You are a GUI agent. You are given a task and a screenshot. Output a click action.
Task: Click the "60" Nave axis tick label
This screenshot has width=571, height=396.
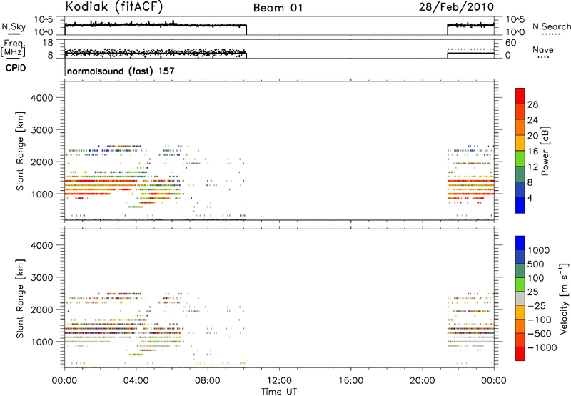coord(510,43)
